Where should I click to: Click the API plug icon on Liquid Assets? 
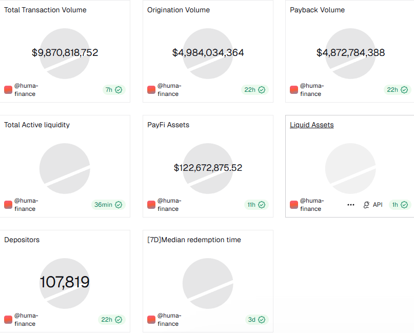[x=366, y=205]
